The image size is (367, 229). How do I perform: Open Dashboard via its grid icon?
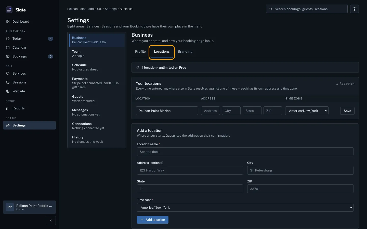pyautogui.click(x=8, y=22)
